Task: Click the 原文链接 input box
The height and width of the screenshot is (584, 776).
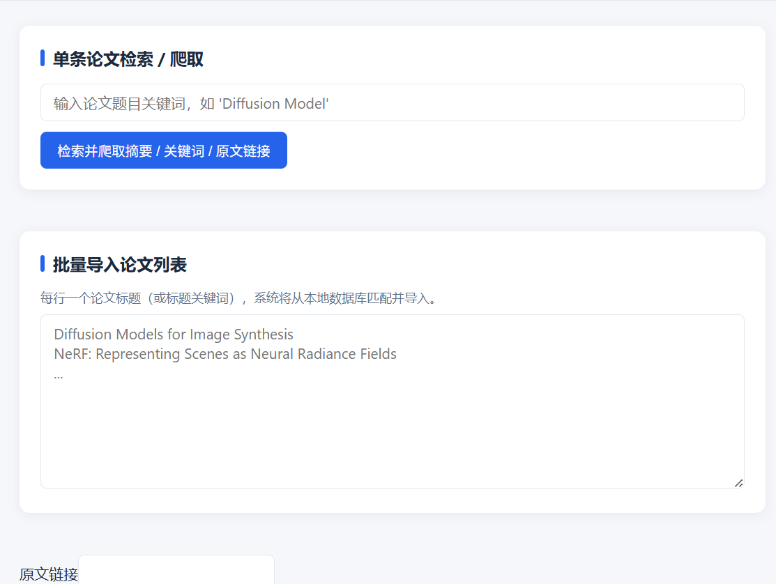Action: 176,570
